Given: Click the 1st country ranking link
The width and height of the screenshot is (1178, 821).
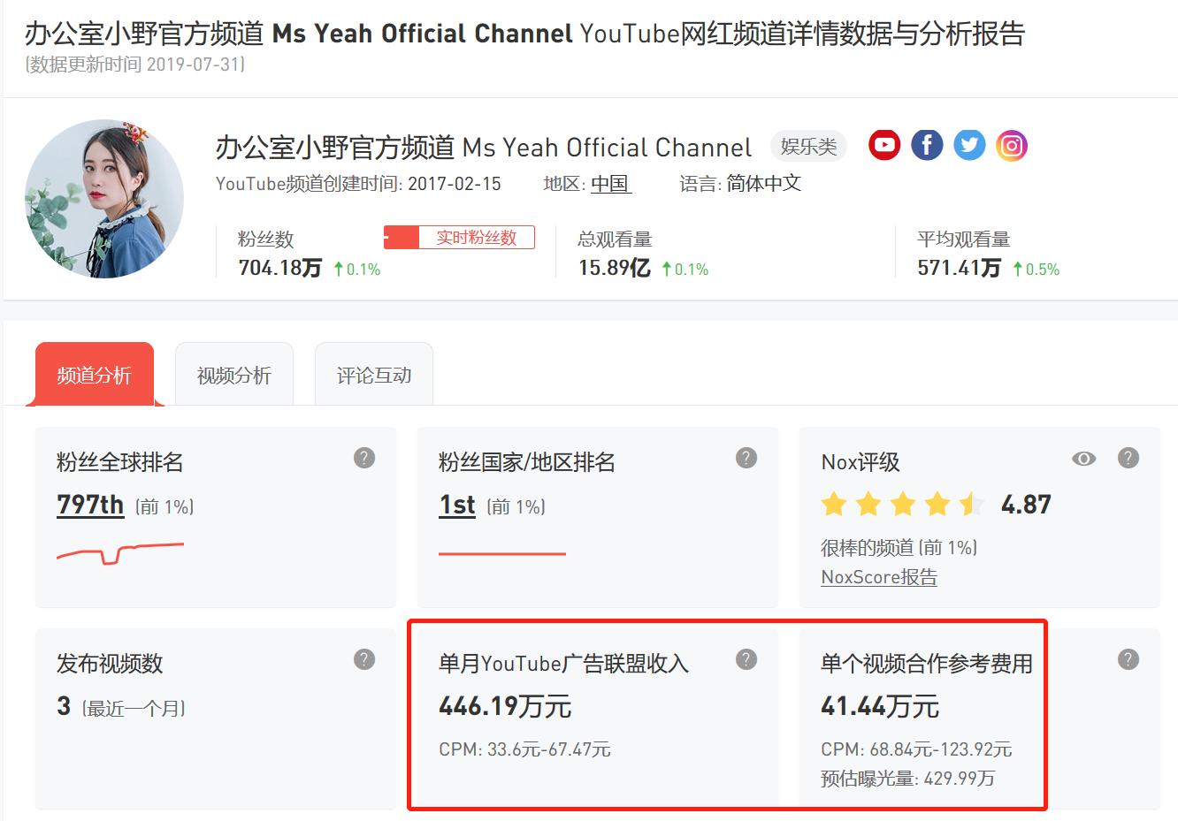Looking at the screenshot, I should (457, 505).
